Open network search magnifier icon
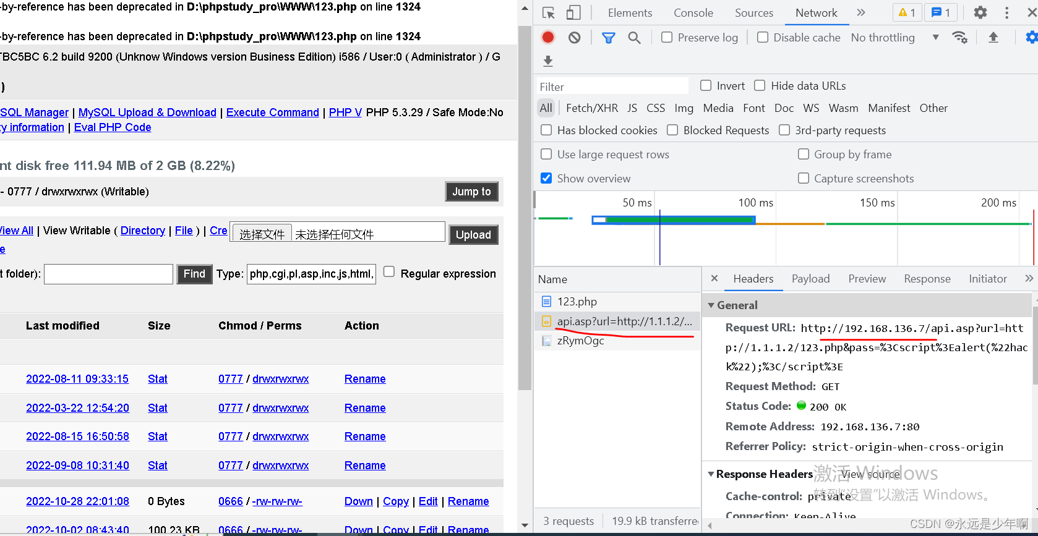 pyautogui.click(x=634, y=38)
